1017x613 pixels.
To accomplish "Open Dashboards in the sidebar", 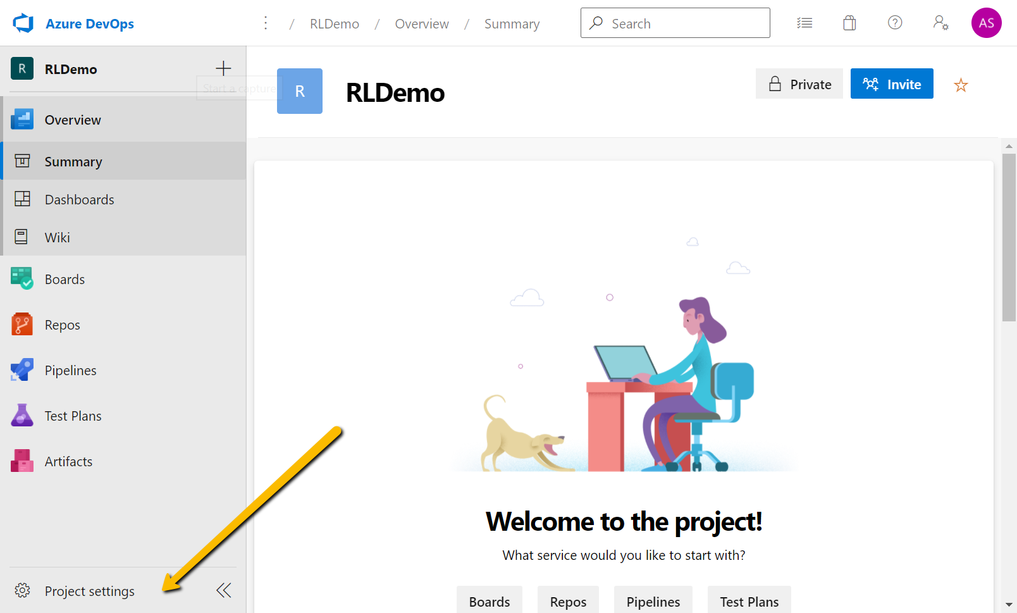I will (124, 199).
